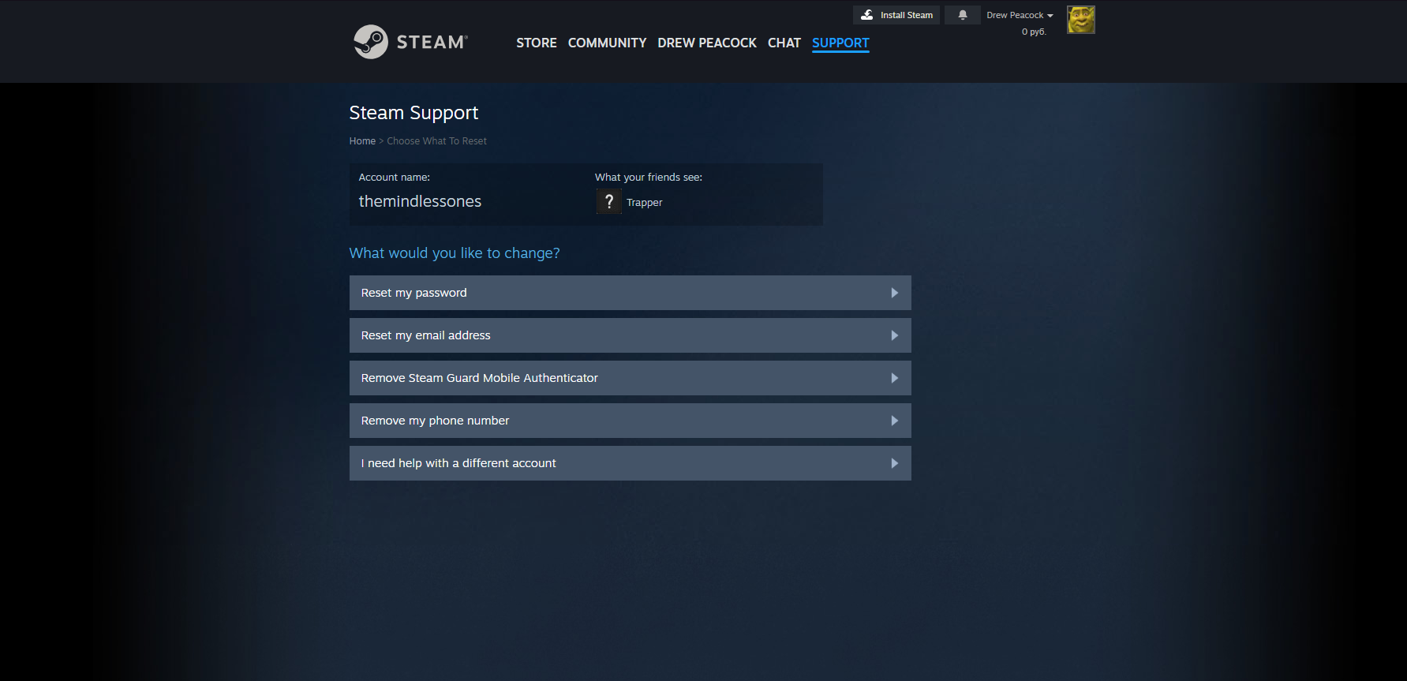Open the Drew Peacock account dropdown
The image size is (1407, 681).
tap(1020, 15)
